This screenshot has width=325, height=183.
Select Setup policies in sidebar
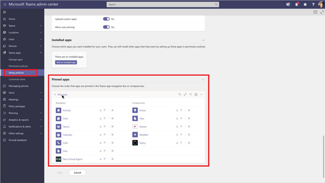tap(16, 73)
